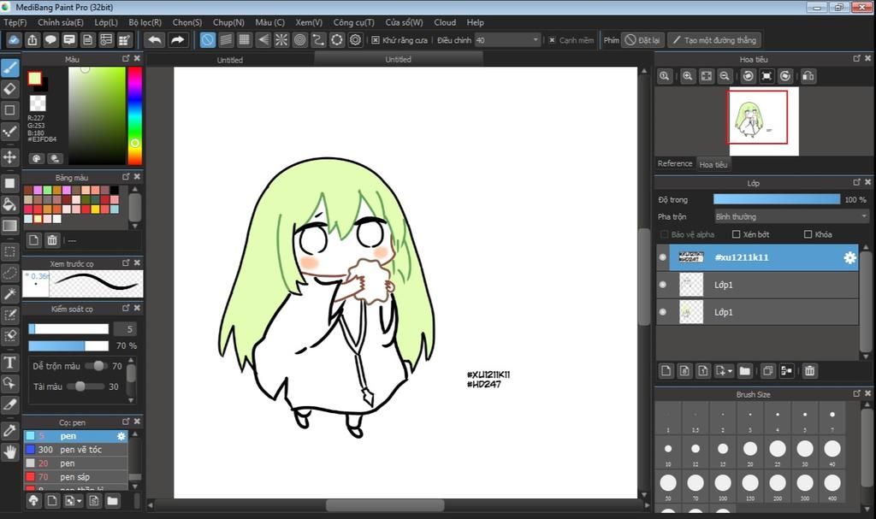Enable the curve snap guide
The image size is (876, 519).
click(318, 40)
